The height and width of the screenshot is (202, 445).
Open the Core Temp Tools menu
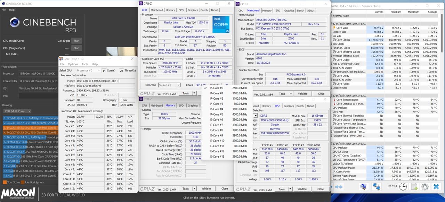point(85,64)
